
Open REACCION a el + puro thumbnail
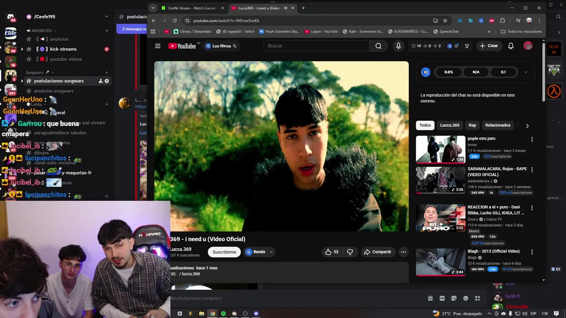(440, 218)
